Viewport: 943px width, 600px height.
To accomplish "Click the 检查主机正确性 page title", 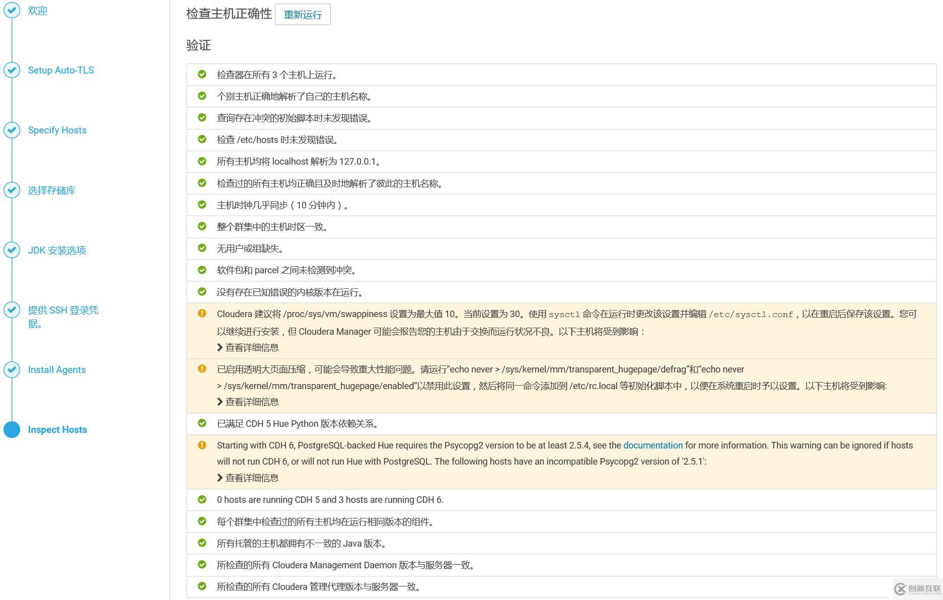I will pyautogui.click(x=229, y=14).
